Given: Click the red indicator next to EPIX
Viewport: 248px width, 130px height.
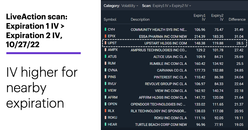Looking at the screenshot, I should pyautogui.click(x=105, y=36).
